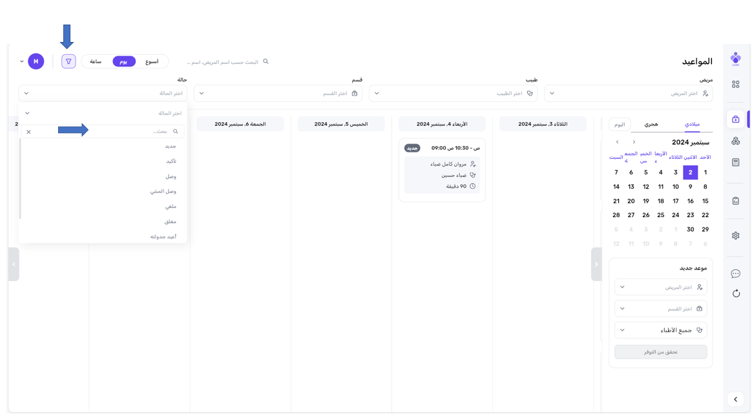Open the chat bubble icon in sidebar

[x=735, y=274]
